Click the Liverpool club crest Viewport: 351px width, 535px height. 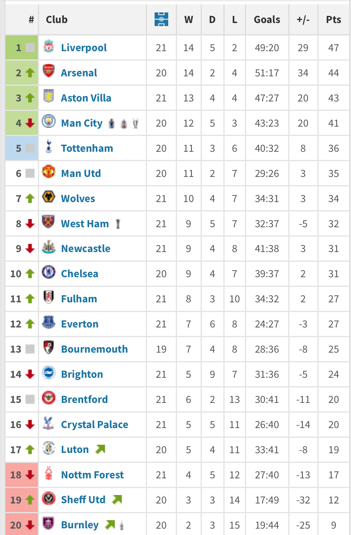pyautogui.click(x=48, y=46)
